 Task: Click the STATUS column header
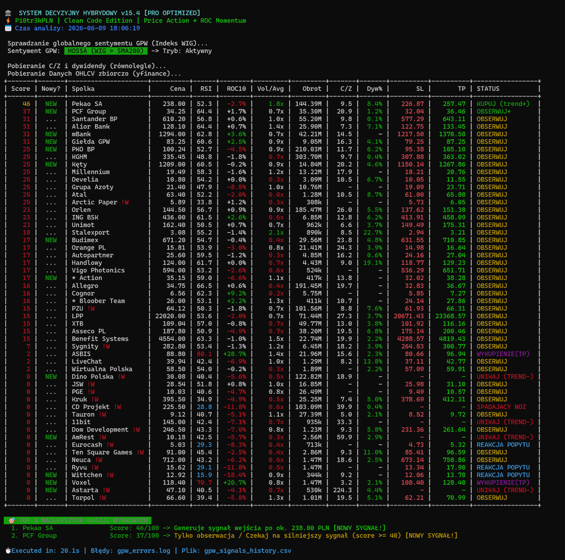488,88
